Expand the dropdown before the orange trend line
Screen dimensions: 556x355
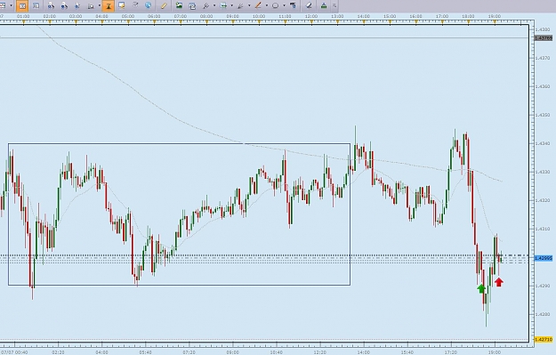pos(249,5)
